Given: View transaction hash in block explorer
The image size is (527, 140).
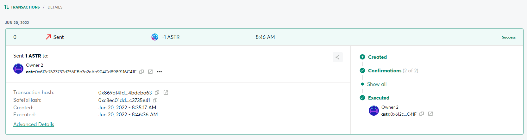Looking at the screenshot, I should point(166,93).
